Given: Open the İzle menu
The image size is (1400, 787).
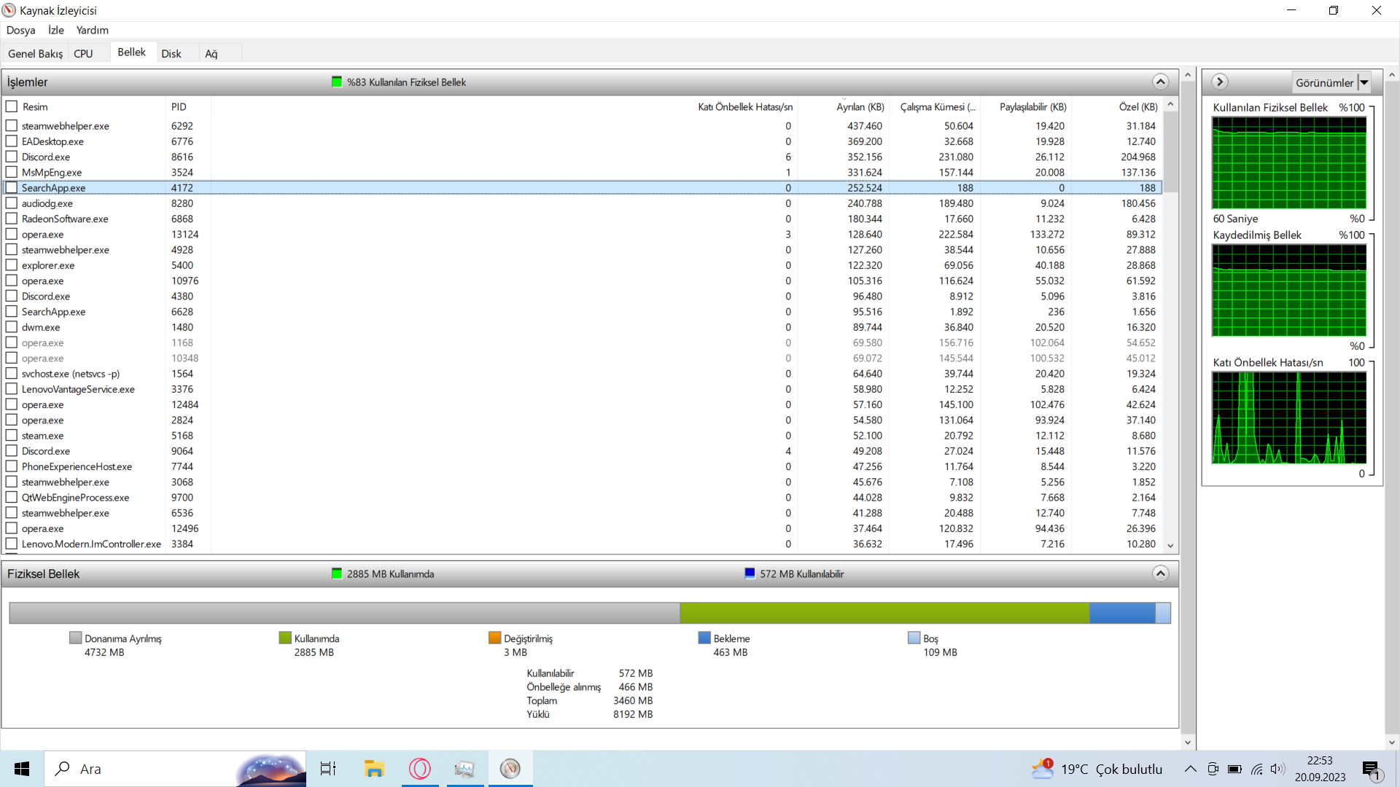Looking at the screenshot, I should click(56, 30).
